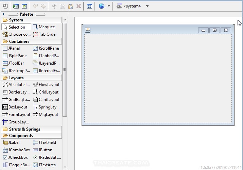Click the palette scrollbar down arrow
The width and height of the screenshot is (243, 170).
tap(65, 167)
